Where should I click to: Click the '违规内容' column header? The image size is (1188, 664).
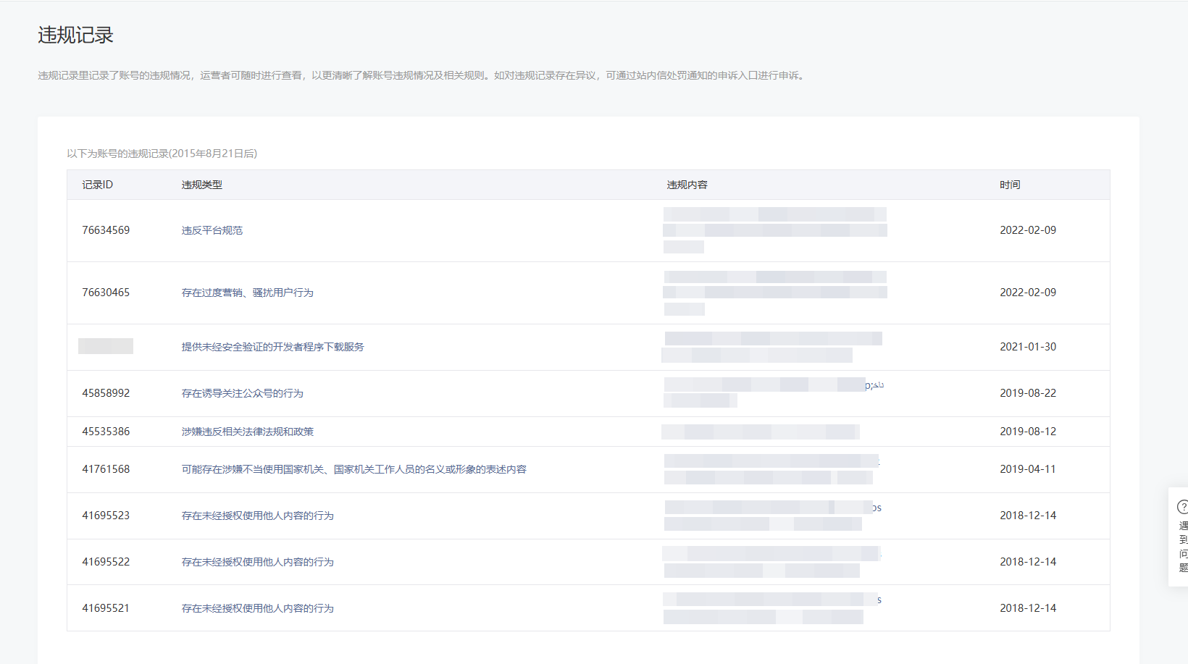pyautogui.click(x=687, y=185)
